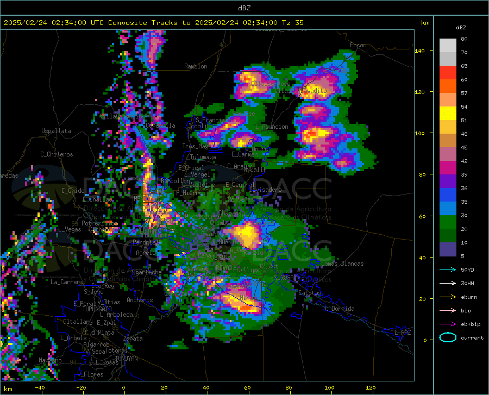
Task: Click the L_Dormida map label
Action: tap(339, 309)
